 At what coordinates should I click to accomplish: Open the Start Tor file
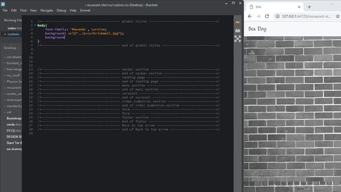pyautogui.click(x=14, y=143)
